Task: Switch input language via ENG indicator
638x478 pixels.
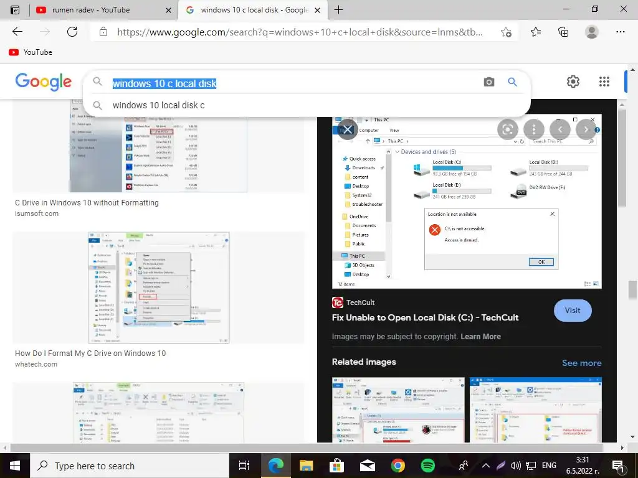Action: (549, 466)
